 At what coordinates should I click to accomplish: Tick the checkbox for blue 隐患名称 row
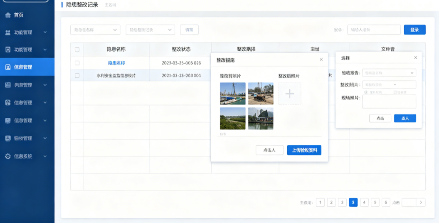coord(77,63)
